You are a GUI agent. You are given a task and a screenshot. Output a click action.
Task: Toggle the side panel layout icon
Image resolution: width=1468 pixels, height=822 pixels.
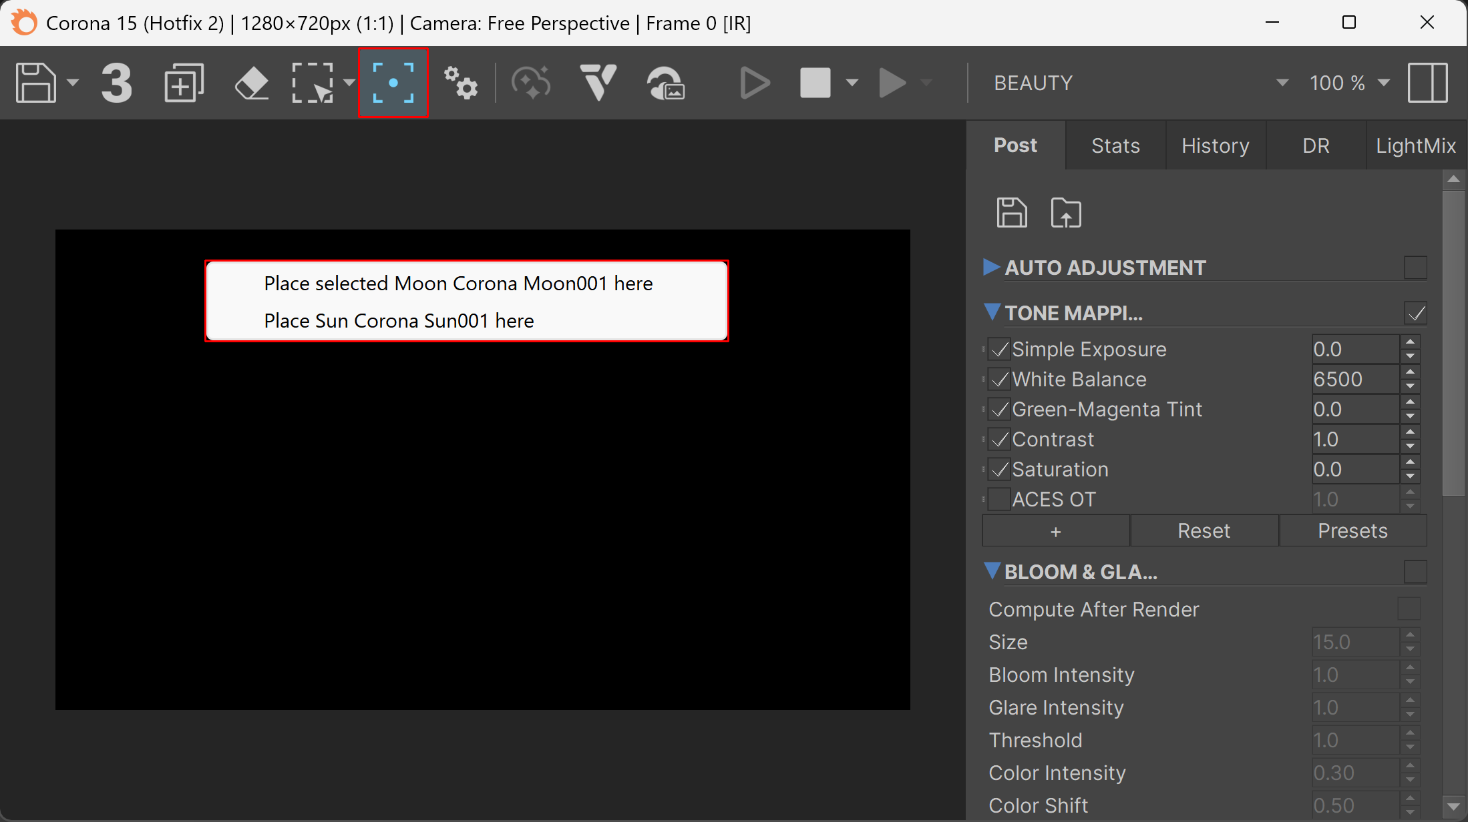point(1428,83)
